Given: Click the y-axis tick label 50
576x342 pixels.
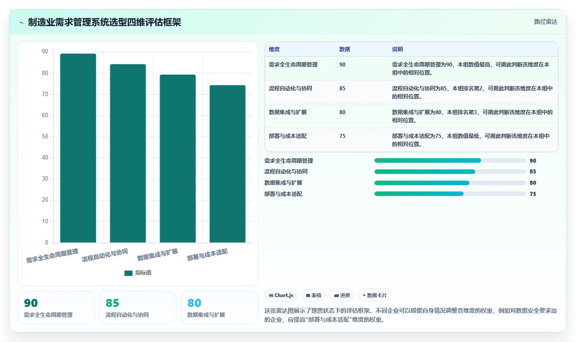Looking at the screenshot, I should coord(45,137).
